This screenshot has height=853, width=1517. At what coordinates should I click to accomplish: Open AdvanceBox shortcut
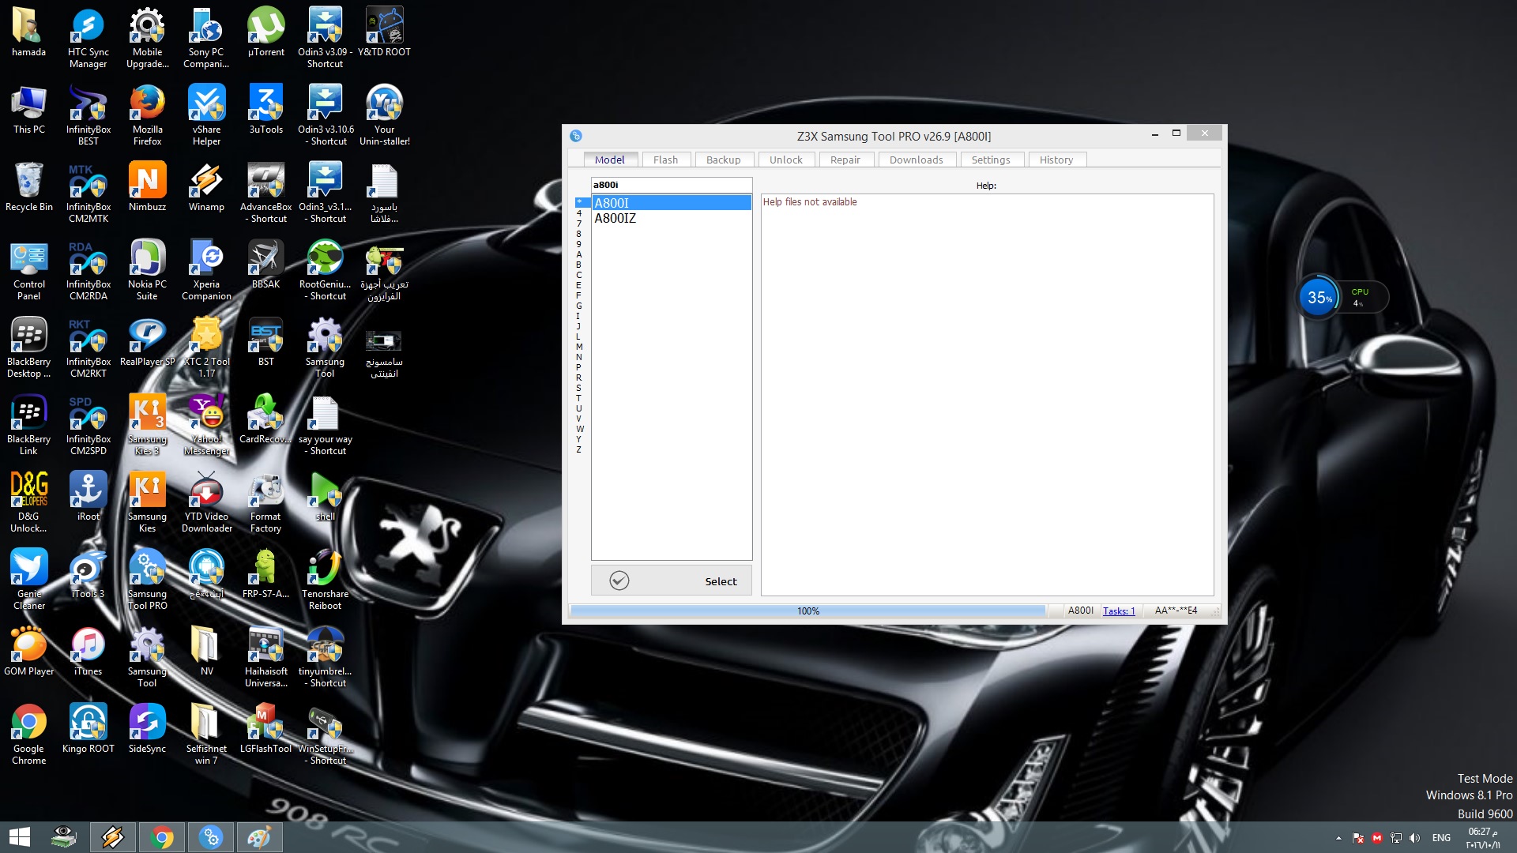coord(265,193)
